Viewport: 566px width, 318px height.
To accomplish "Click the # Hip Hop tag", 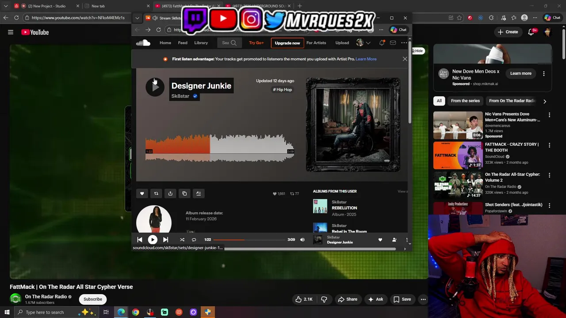I will pos(283,90).
